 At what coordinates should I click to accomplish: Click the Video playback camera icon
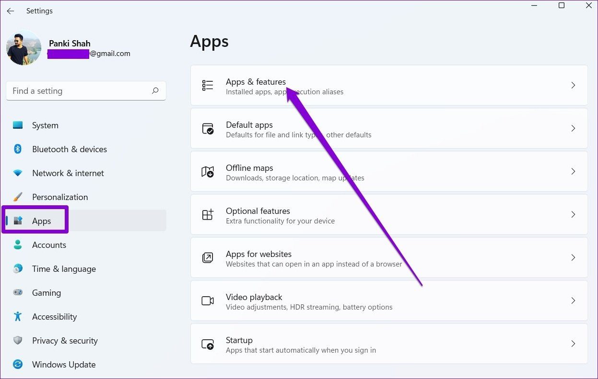(208, 301)
